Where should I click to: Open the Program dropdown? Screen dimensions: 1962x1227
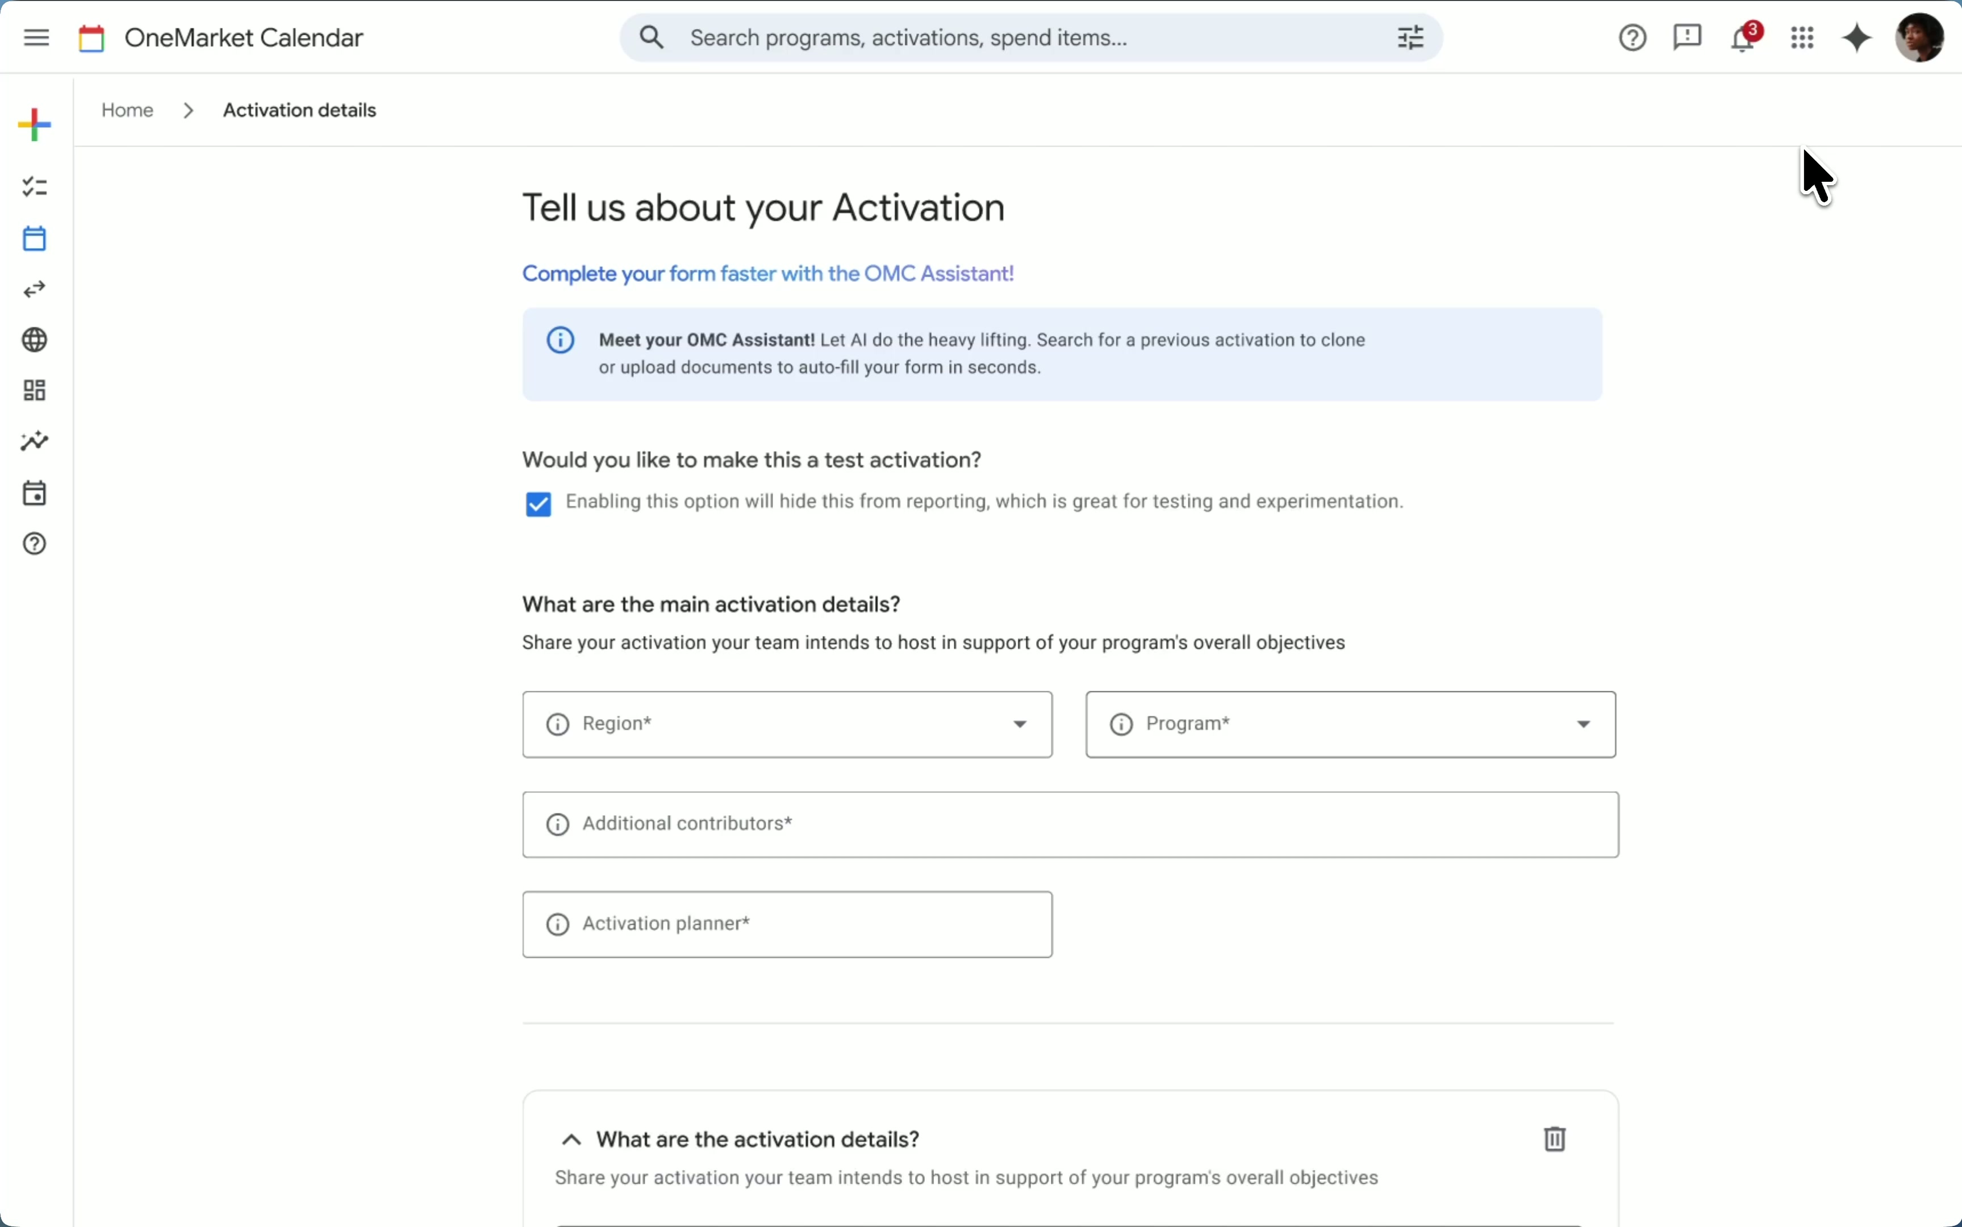pyautogui.click(x=1351, y=725)
